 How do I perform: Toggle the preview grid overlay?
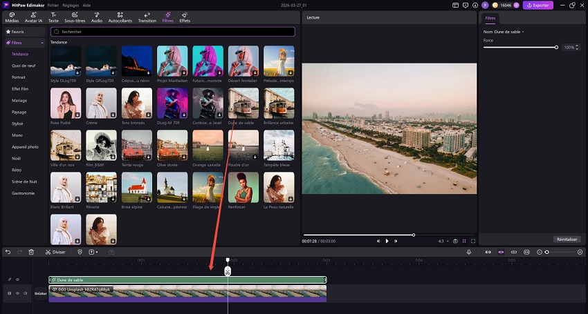[x=464, y=241]
